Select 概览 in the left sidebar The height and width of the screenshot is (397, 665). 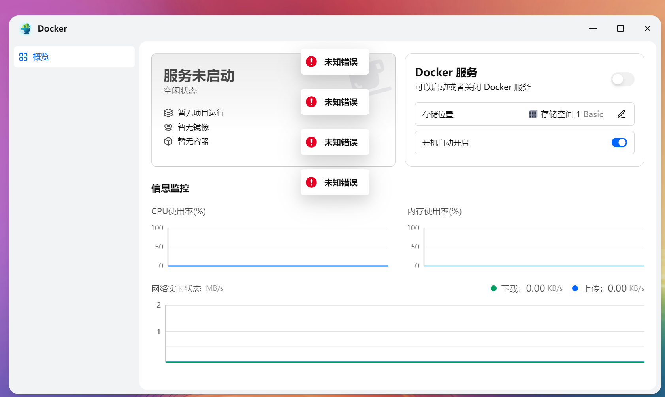click(x=41, y=56)
